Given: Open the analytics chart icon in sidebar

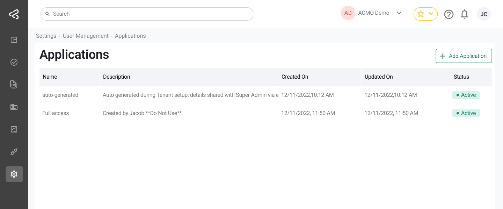Looking at the screenshot, I should [x=14, y=129].
